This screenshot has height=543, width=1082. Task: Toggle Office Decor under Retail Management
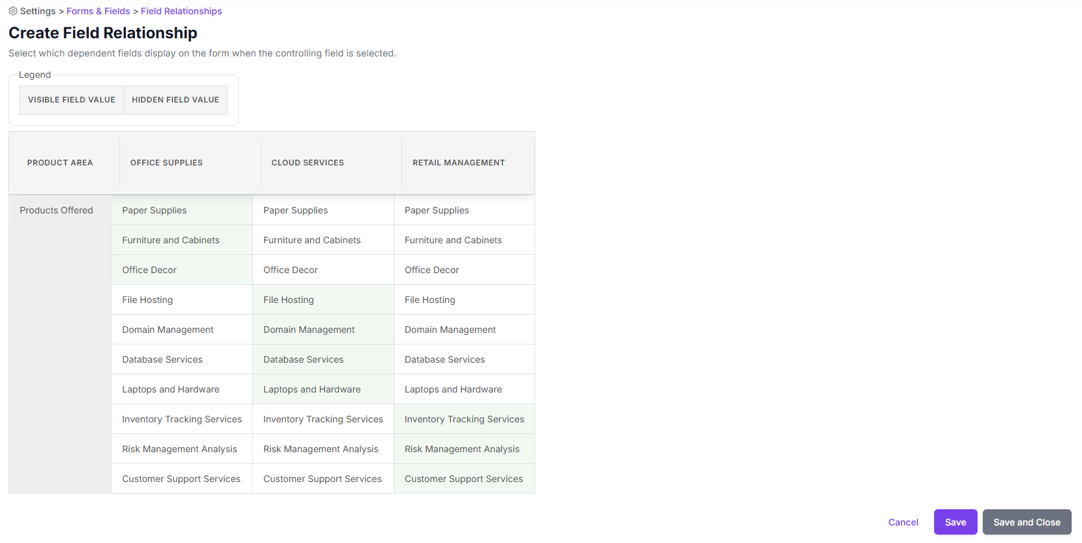point(464,270)
